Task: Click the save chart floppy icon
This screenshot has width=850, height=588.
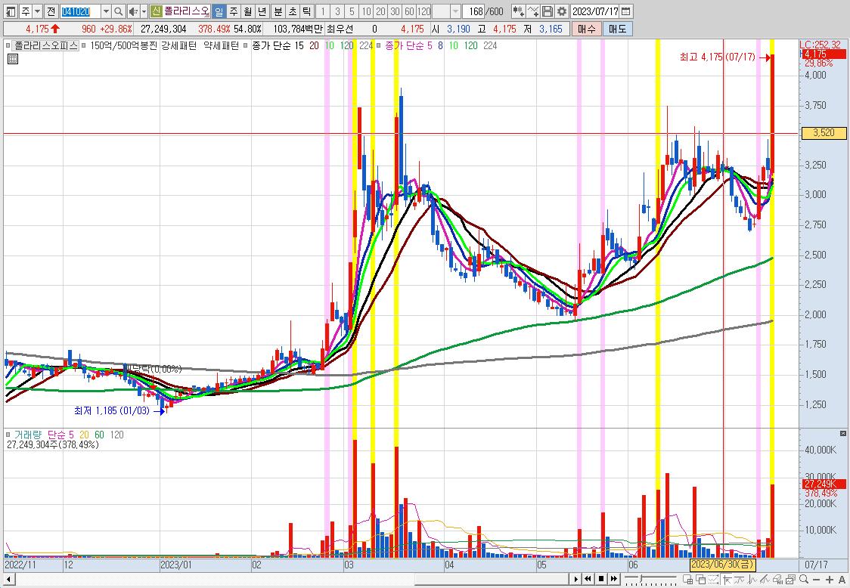Action: [548, 11]
